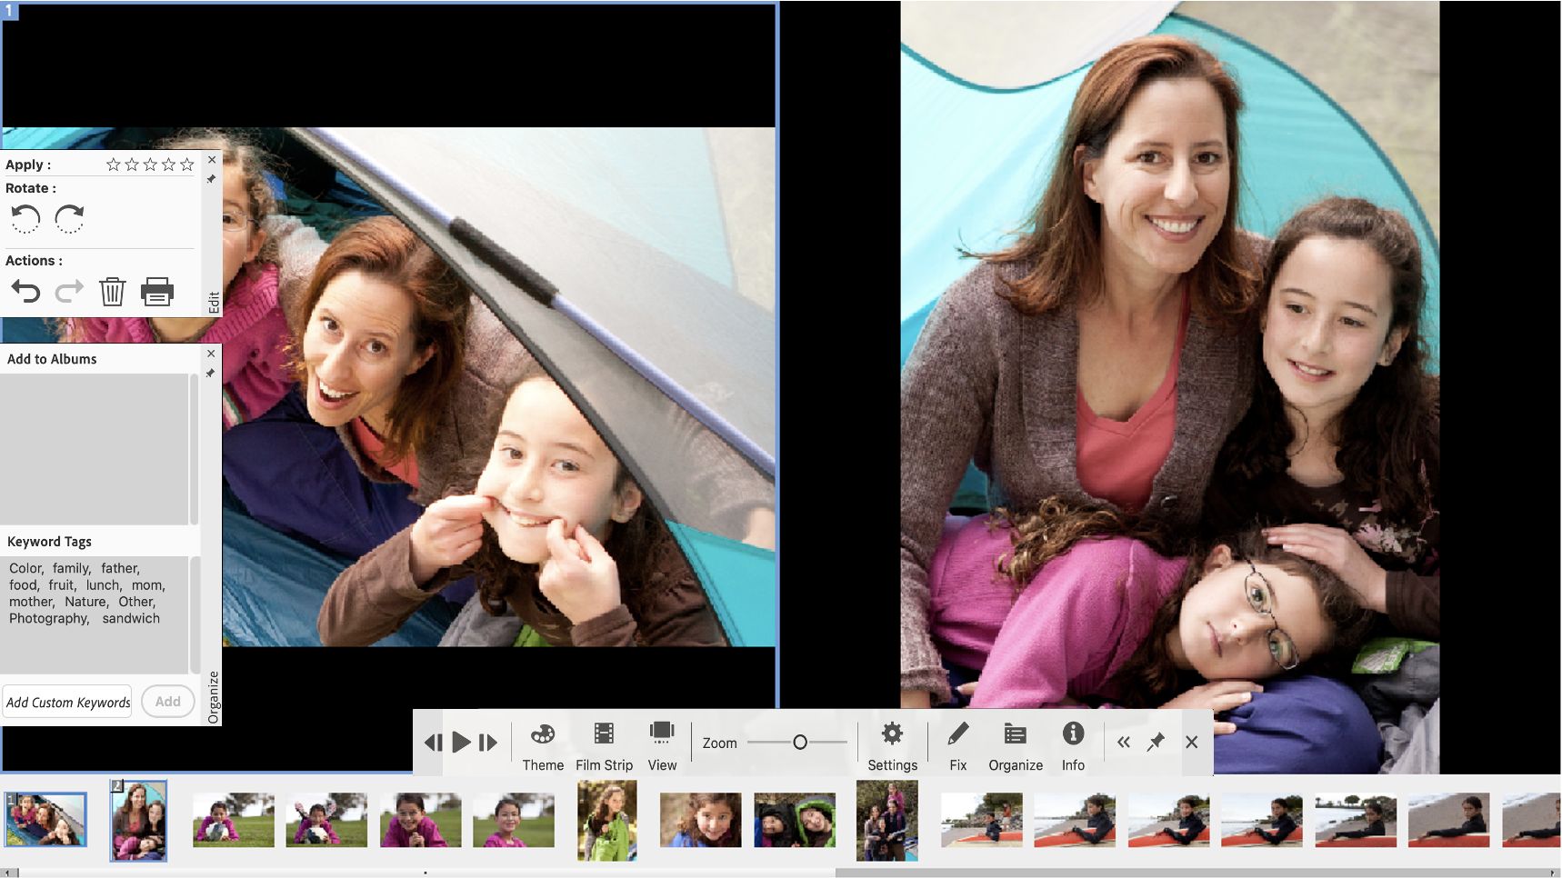Select close-up smiling girl thumbnail beside hooded kids

coord(700,820)
